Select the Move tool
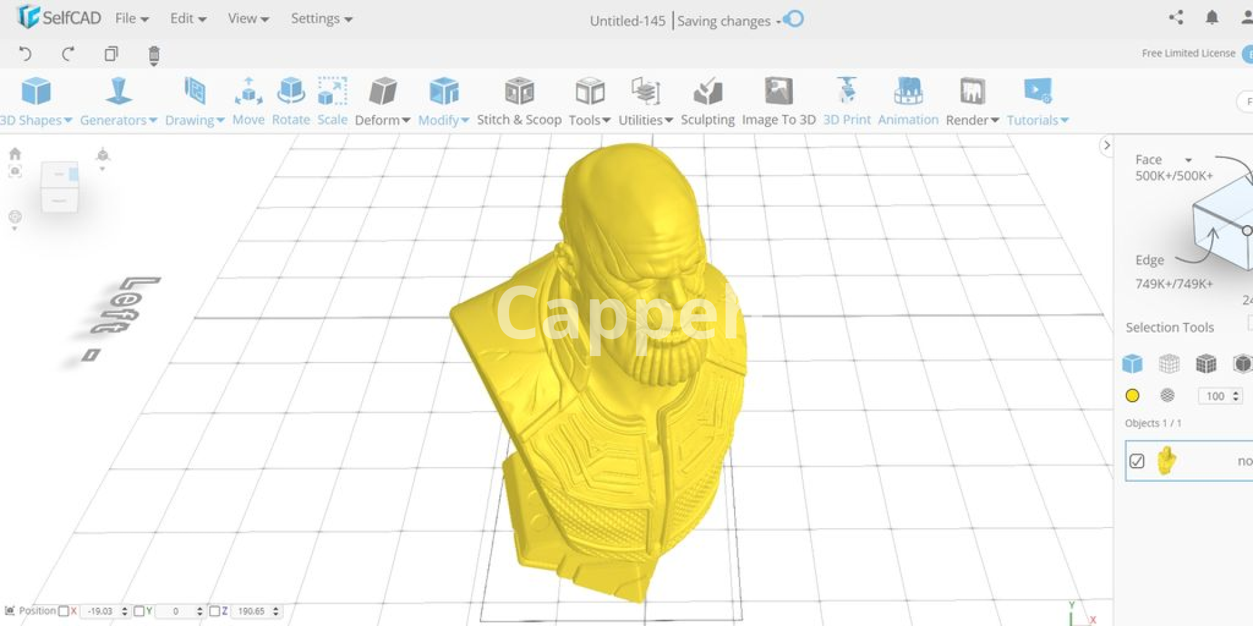This screenshot has width=1253, height=626. tap(248, 100)
